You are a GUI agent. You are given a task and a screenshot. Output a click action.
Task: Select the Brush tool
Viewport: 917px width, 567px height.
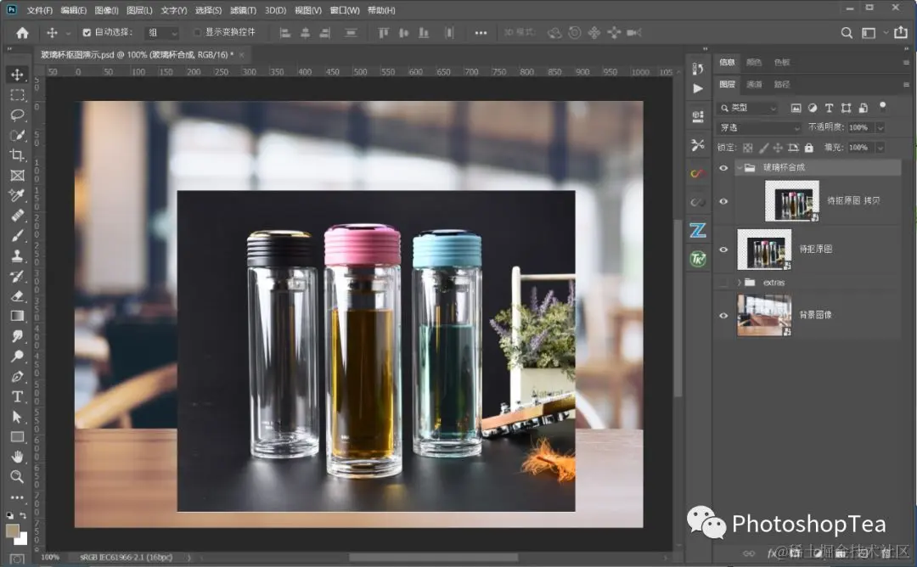[x=17, y=236]
